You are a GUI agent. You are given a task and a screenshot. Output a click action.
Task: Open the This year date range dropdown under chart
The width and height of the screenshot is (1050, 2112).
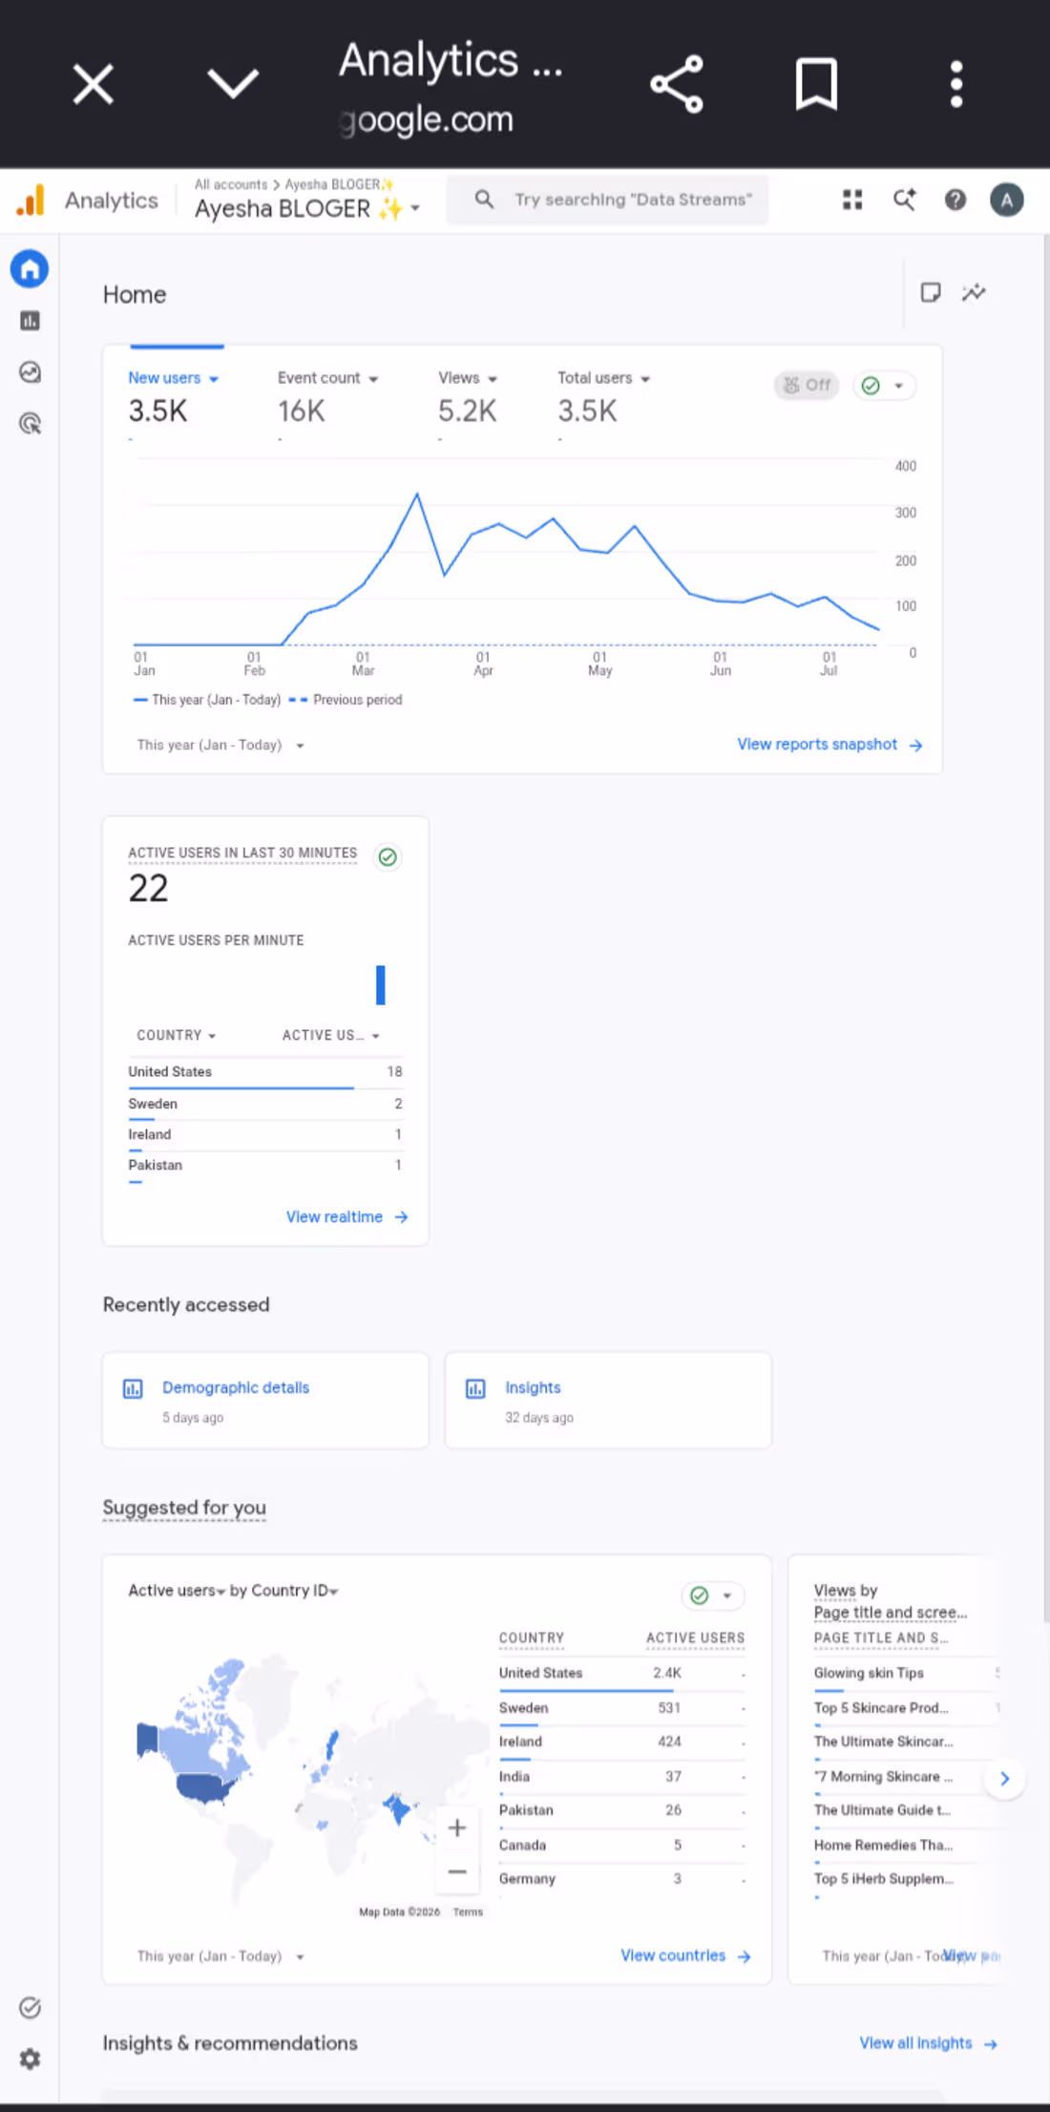click(220, 745)
